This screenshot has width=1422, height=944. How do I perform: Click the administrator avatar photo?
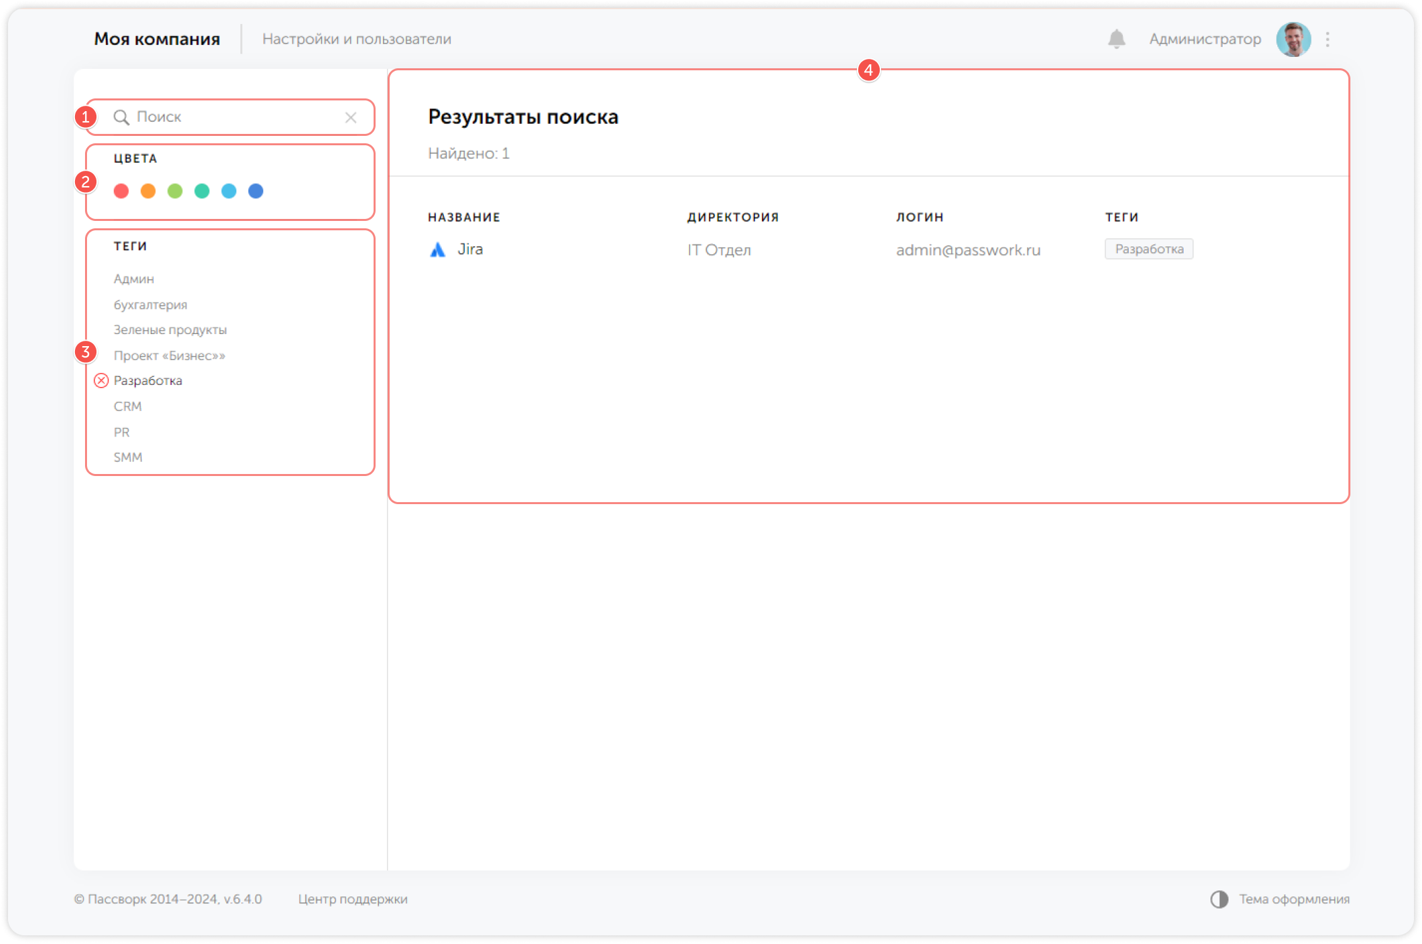point(1293,39)
